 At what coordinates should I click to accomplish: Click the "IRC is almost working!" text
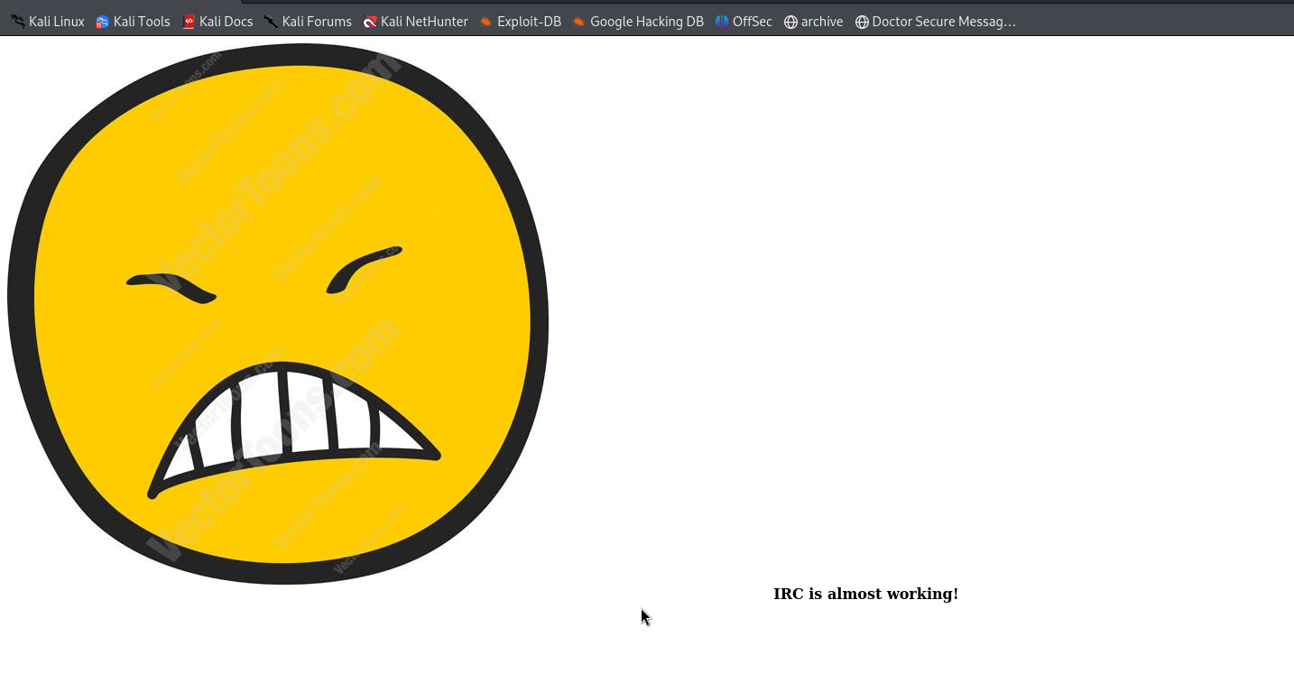coord(865,594)
